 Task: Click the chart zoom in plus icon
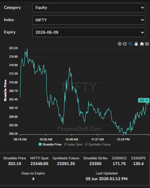120,44
